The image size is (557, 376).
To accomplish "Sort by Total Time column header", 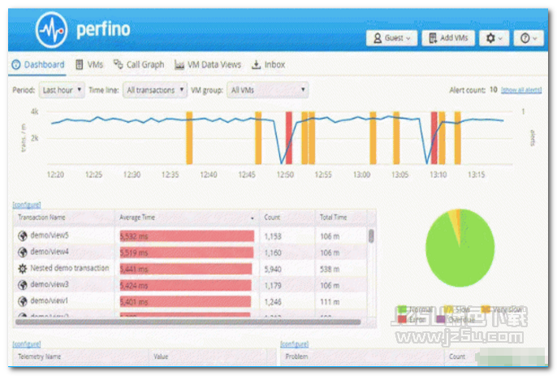I will click(x=341, y=218).
